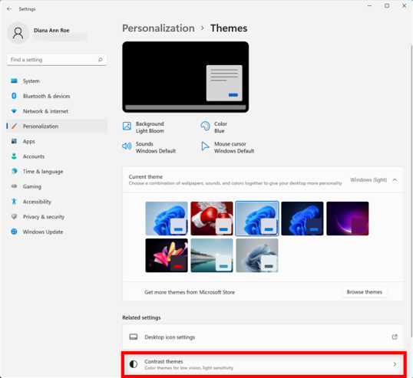
Task: Click the Find a setting search field
Action: (x=57, y=60)
